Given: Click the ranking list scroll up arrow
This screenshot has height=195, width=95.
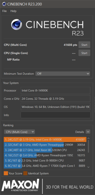Looking at the screenshot, I should tap(89, 138).
